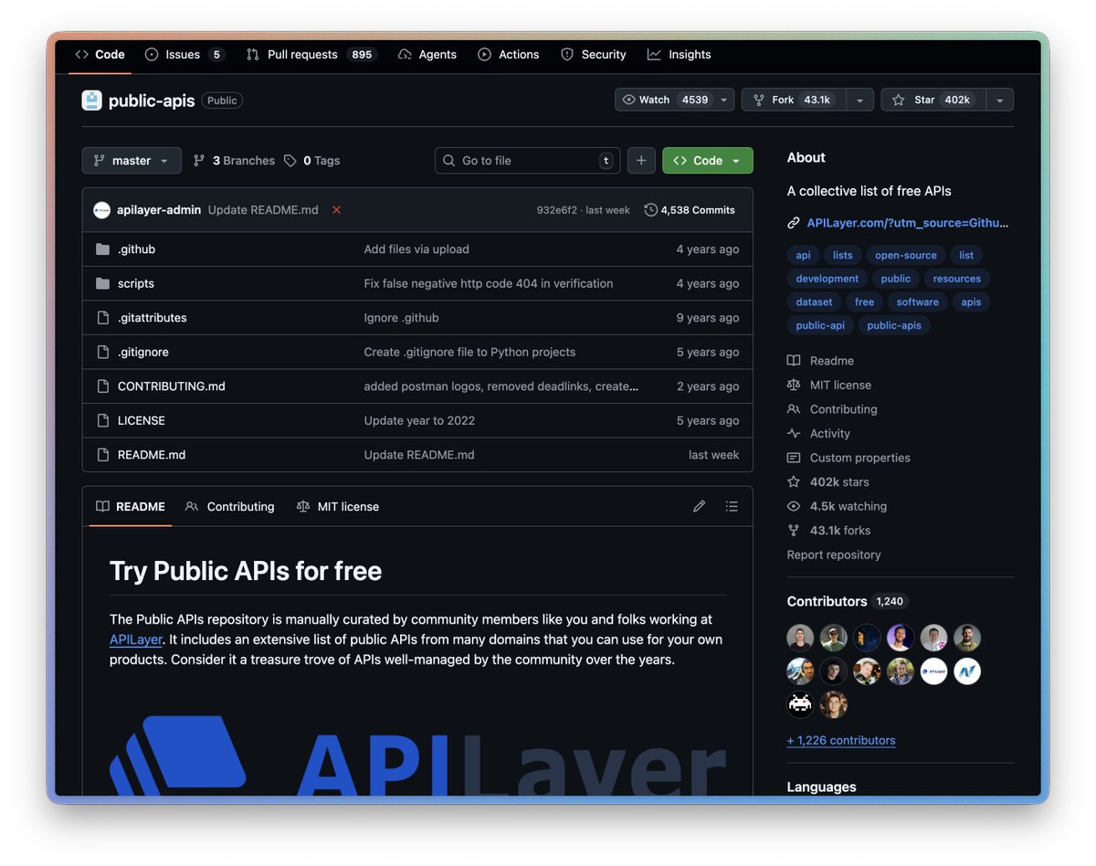Screen dimensions: 1096x866
Task: Go to the Actions tab
Action: [x=509, y=55]
